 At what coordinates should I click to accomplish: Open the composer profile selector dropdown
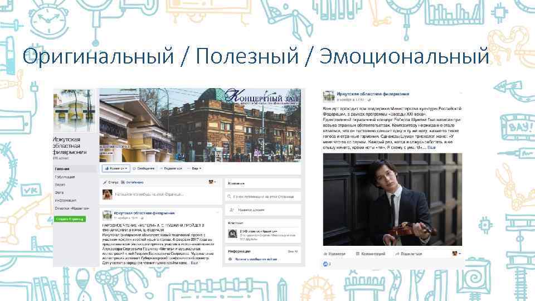[x=212, y=182]
